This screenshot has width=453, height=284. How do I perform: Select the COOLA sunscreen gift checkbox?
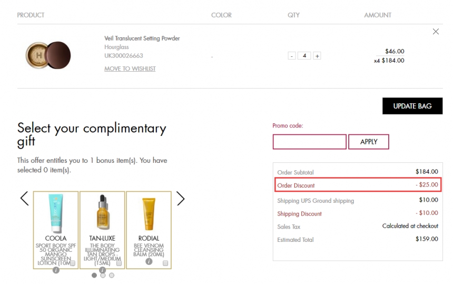pos(73,263)
